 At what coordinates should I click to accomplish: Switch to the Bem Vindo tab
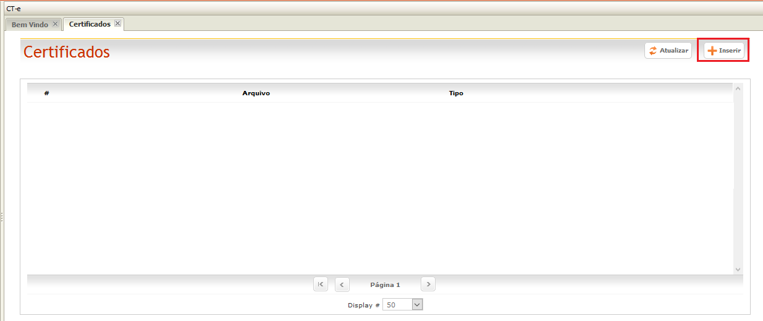point(30,25)
